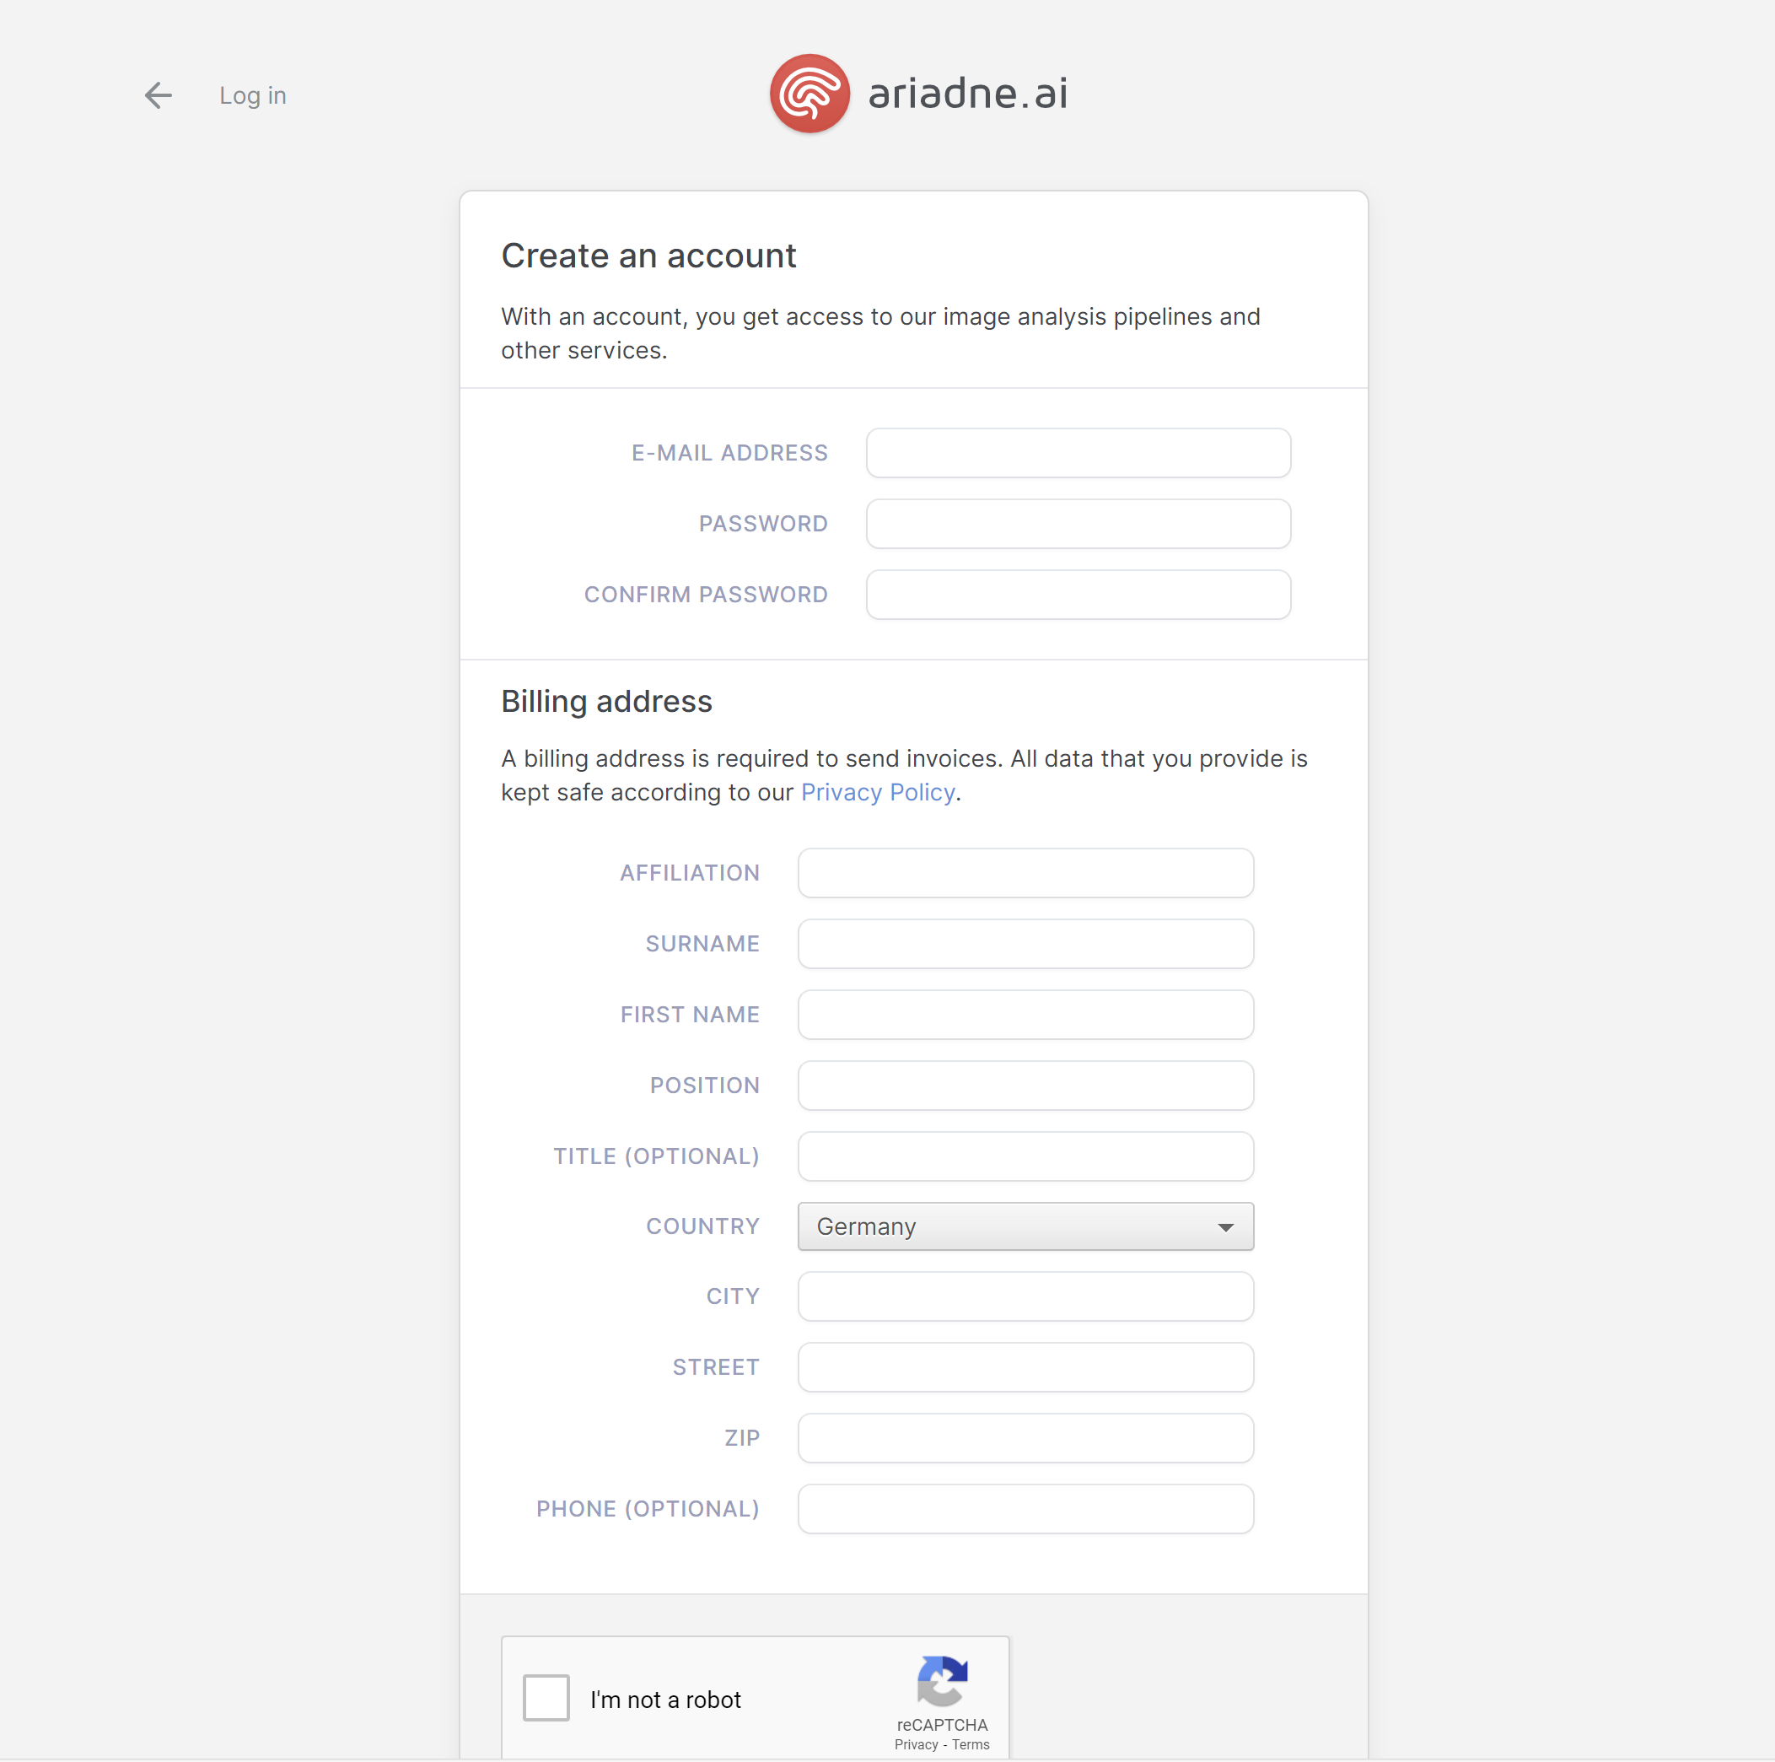Focus the Surname text field
This screenshot has width=1775, height=1762.
click(1025, 944)
